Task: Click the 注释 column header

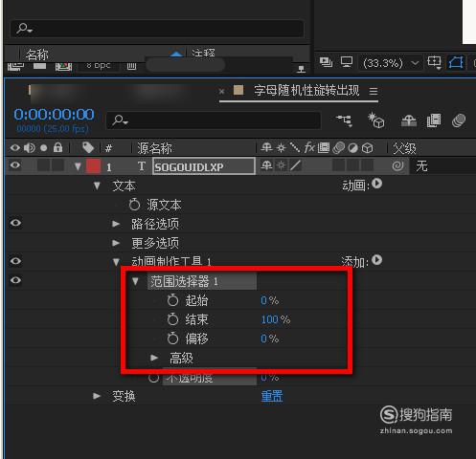Action: (x=203, y=53)
